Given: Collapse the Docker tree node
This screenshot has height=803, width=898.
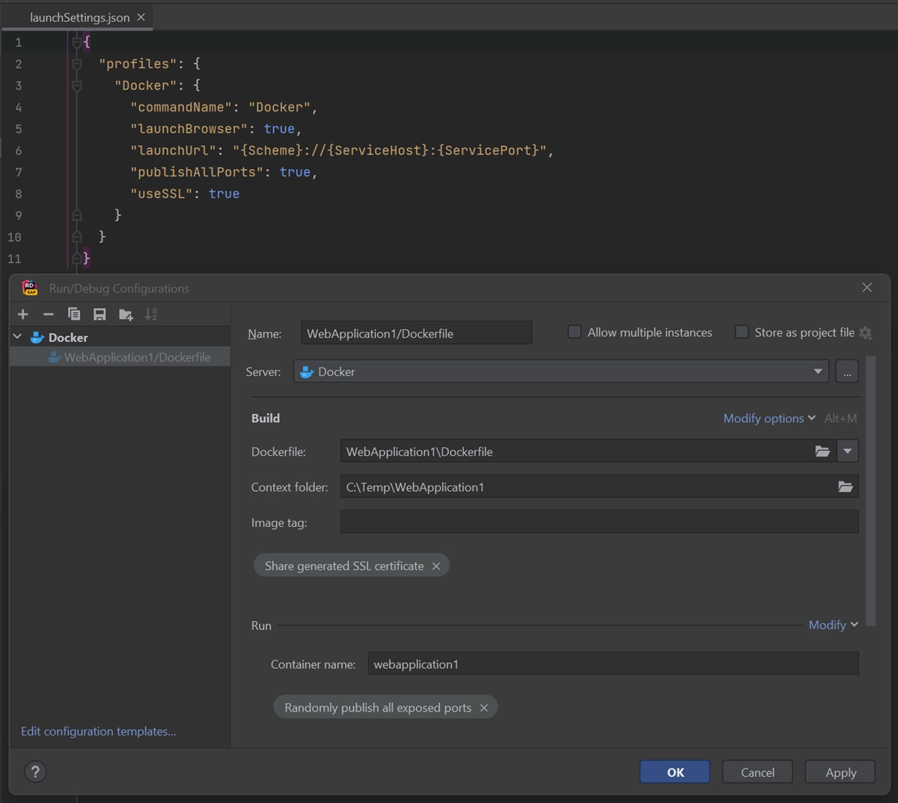Looking at the screenshot, I should pos(18,338).
